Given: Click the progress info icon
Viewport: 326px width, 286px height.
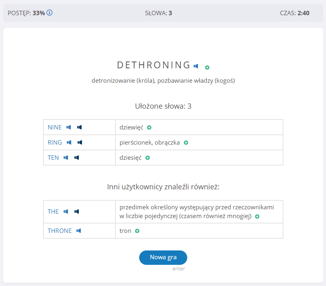Looking at the screenshot, I should [x=50, y=13].
